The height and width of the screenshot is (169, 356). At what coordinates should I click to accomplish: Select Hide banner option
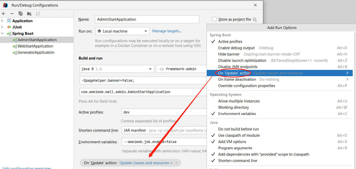tap(280, 54)
